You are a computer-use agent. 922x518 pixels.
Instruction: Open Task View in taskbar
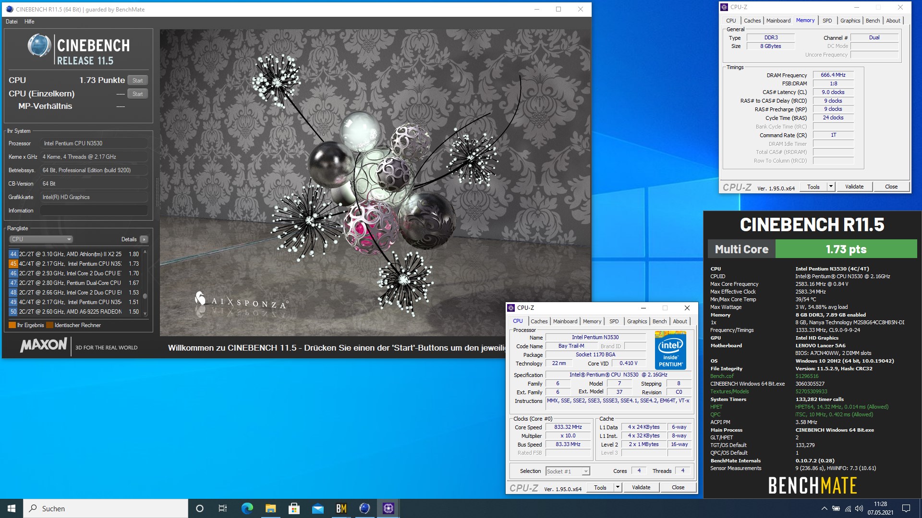pos(223,508)
